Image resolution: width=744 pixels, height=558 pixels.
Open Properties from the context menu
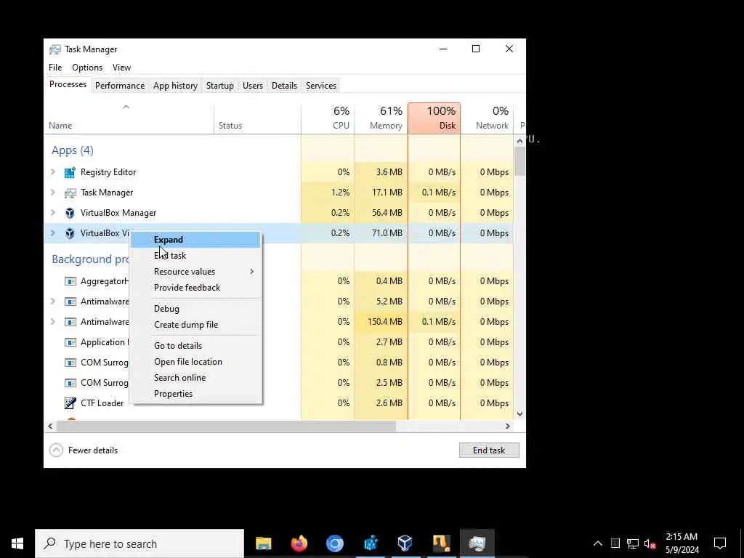(x=195, y=394)
